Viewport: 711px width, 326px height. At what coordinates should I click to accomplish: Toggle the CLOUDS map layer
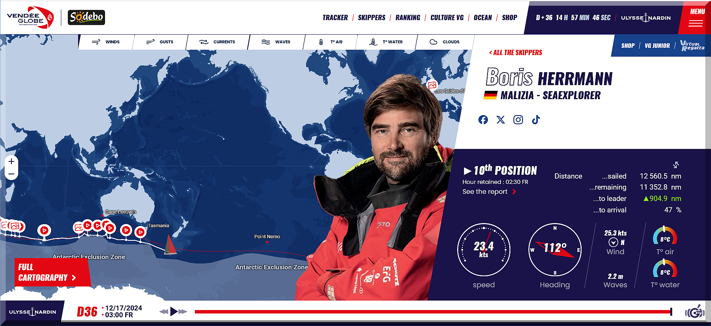coord(445,42)
